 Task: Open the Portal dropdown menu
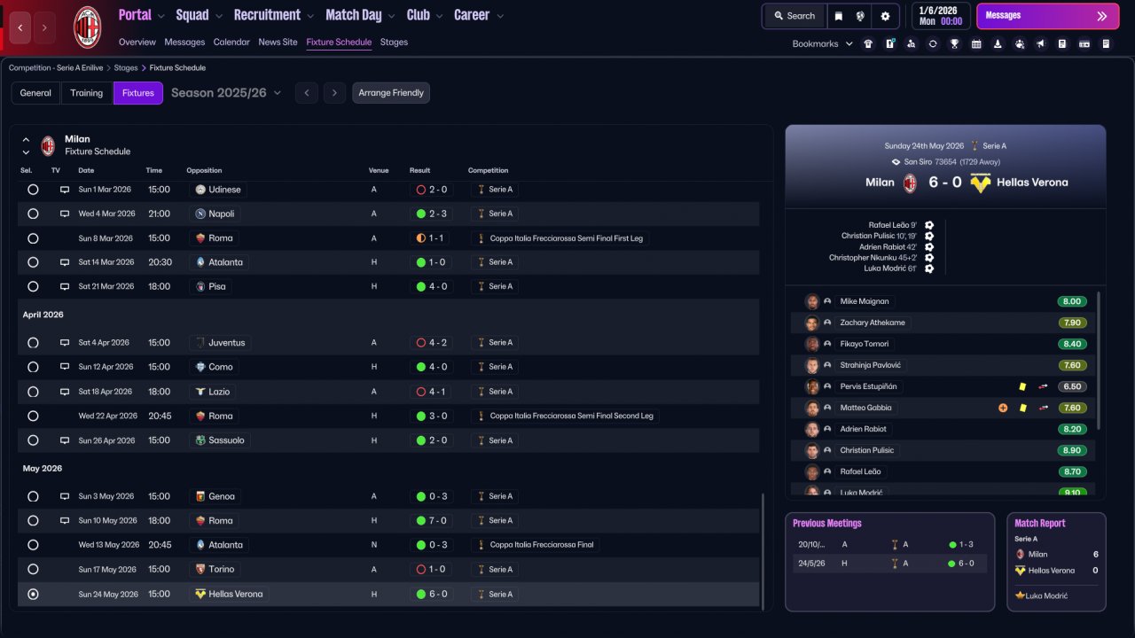[142, 15]
